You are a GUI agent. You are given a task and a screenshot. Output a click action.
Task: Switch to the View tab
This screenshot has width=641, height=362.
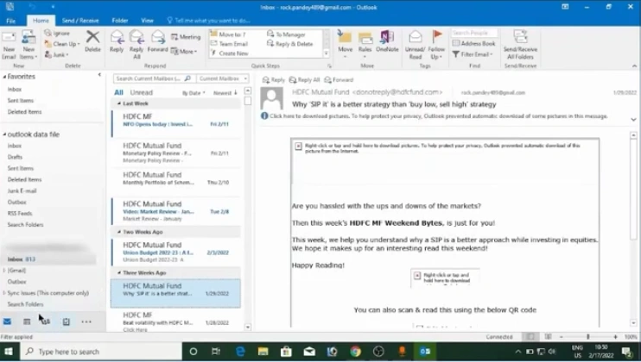[x=147, y=21]
